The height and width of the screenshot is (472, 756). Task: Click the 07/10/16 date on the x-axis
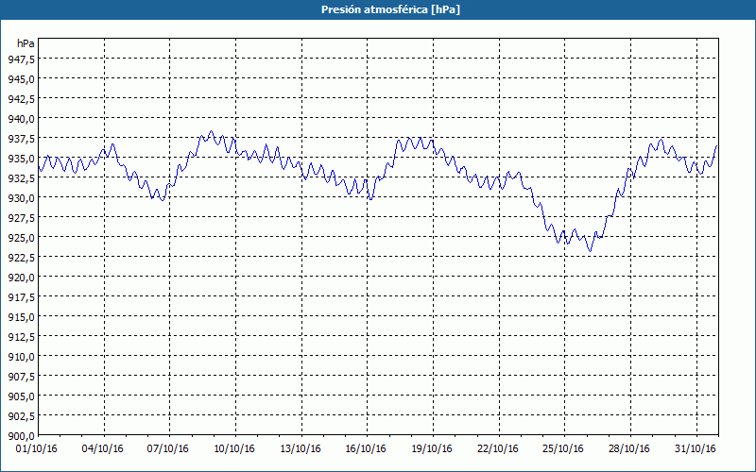click(169, 448)
